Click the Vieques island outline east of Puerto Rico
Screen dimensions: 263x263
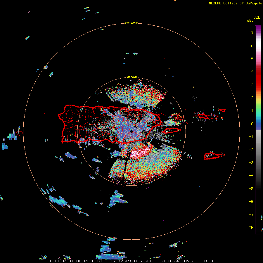[x=171, y=130]
